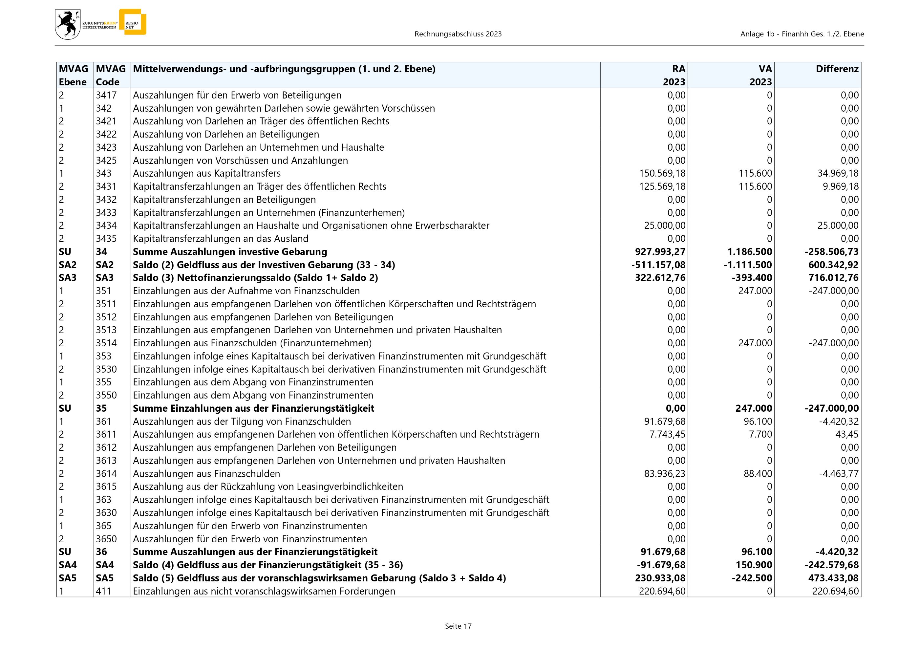
Task: Click the Auszahlungen aus Kapitaltransfers row
Action: 206,173
